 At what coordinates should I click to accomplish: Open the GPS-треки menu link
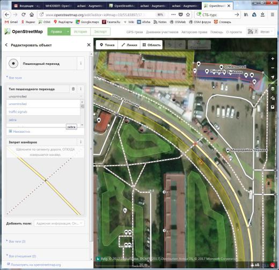[x=135, y=32]
